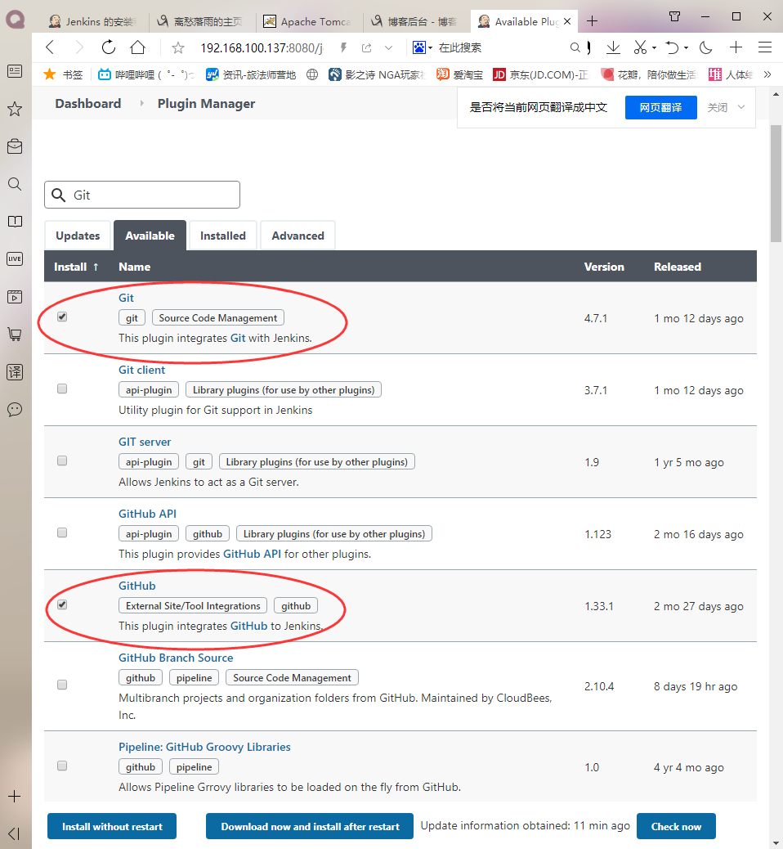
Task: Click the lightning speed mode icon
Action: [x=343, y=47]
